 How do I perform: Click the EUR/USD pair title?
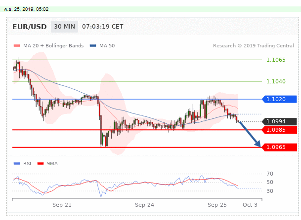30,27
